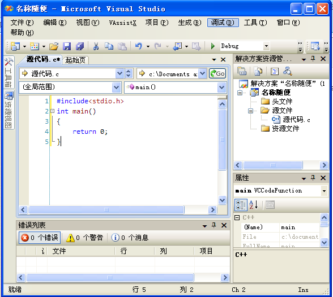The height and width of the screenshot is (297, 333).
Task: Click the code editor vertical scrollbar thumb
Action: click(x=222, y=139)
